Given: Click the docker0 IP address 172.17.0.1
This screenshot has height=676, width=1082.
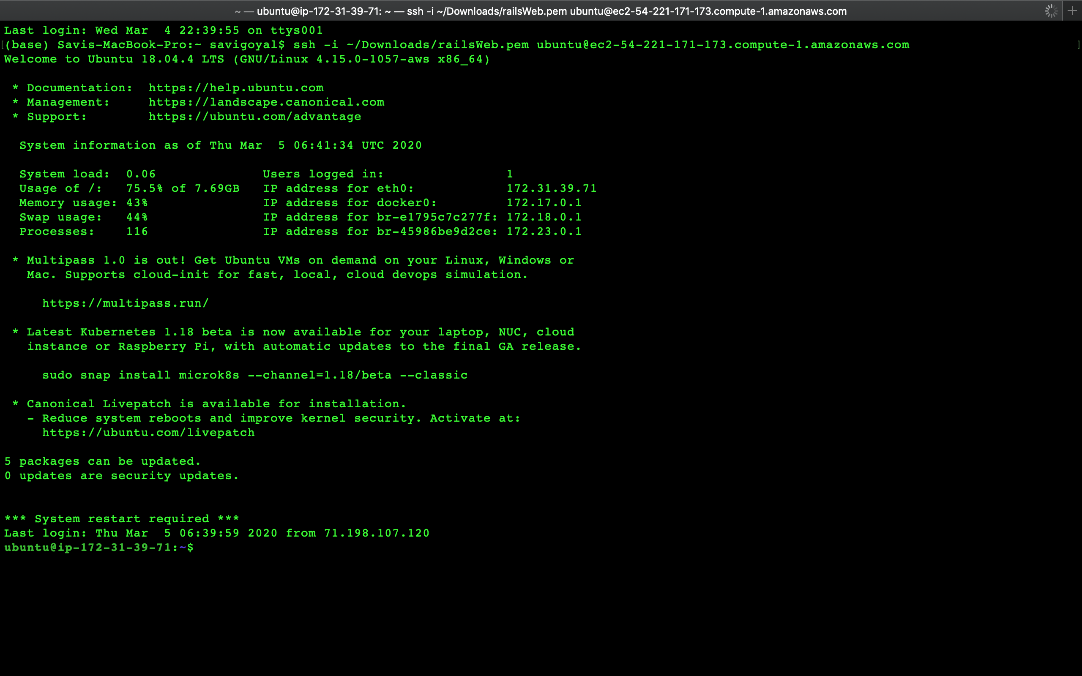Looking at the screenshot, I should click(x=544, y=202).
